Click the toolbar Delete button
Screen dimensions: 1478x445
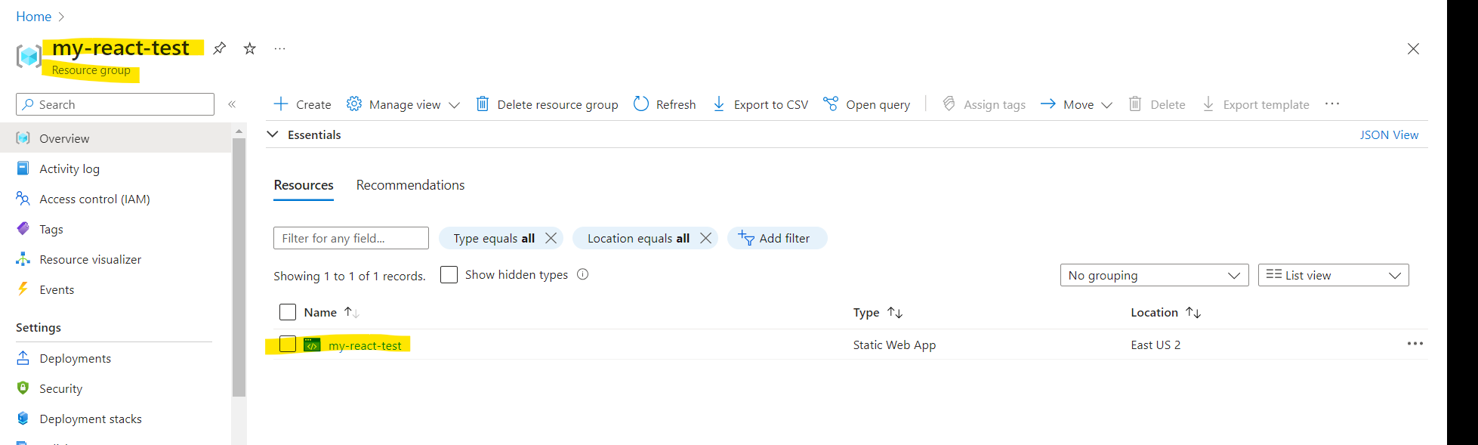1157,104
